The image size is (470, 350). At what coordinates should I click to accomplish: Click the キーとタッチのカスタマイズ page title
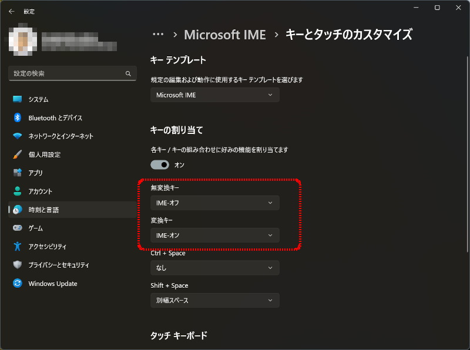coord(349,35)
